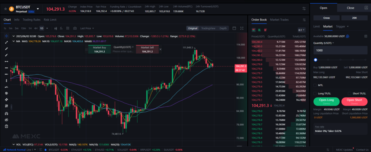The height and width of the screenshot is (152, 371).
Task: Open the Quantity (USDT) unit dropdown in order panel
Action: [324, 43]
